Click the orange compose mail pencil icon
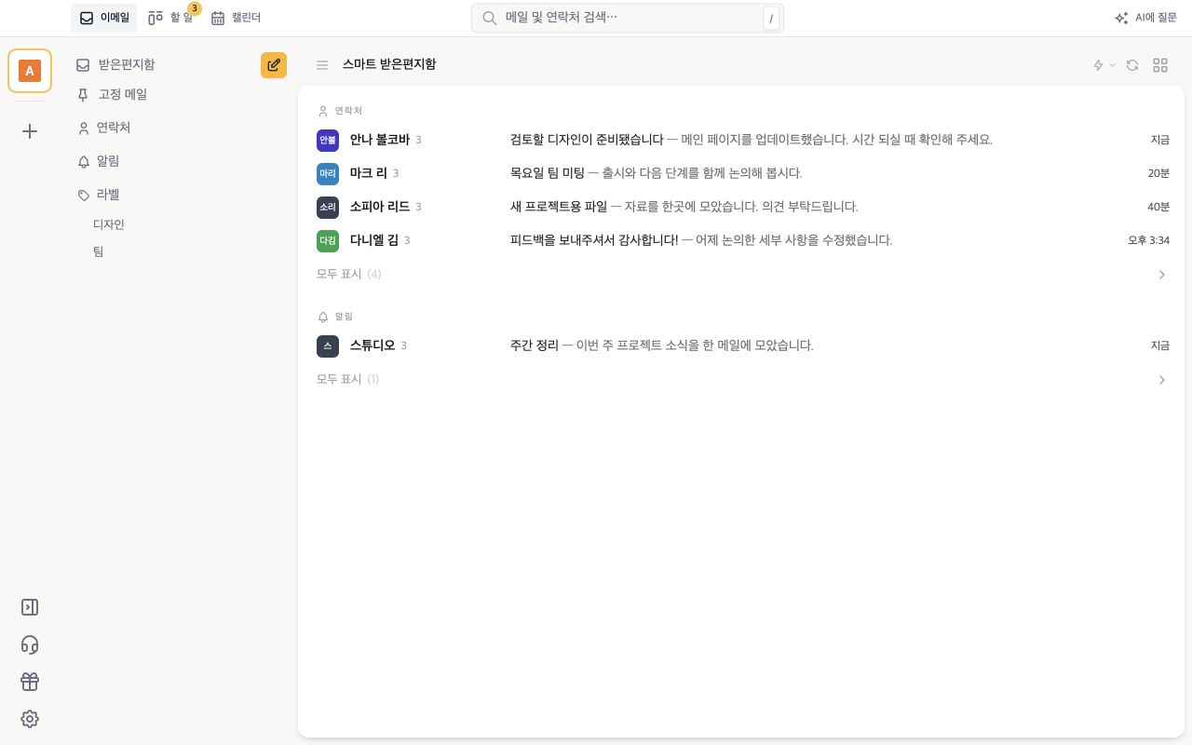The width and height of the screenshot is (1192, 745). coord(274,65)
